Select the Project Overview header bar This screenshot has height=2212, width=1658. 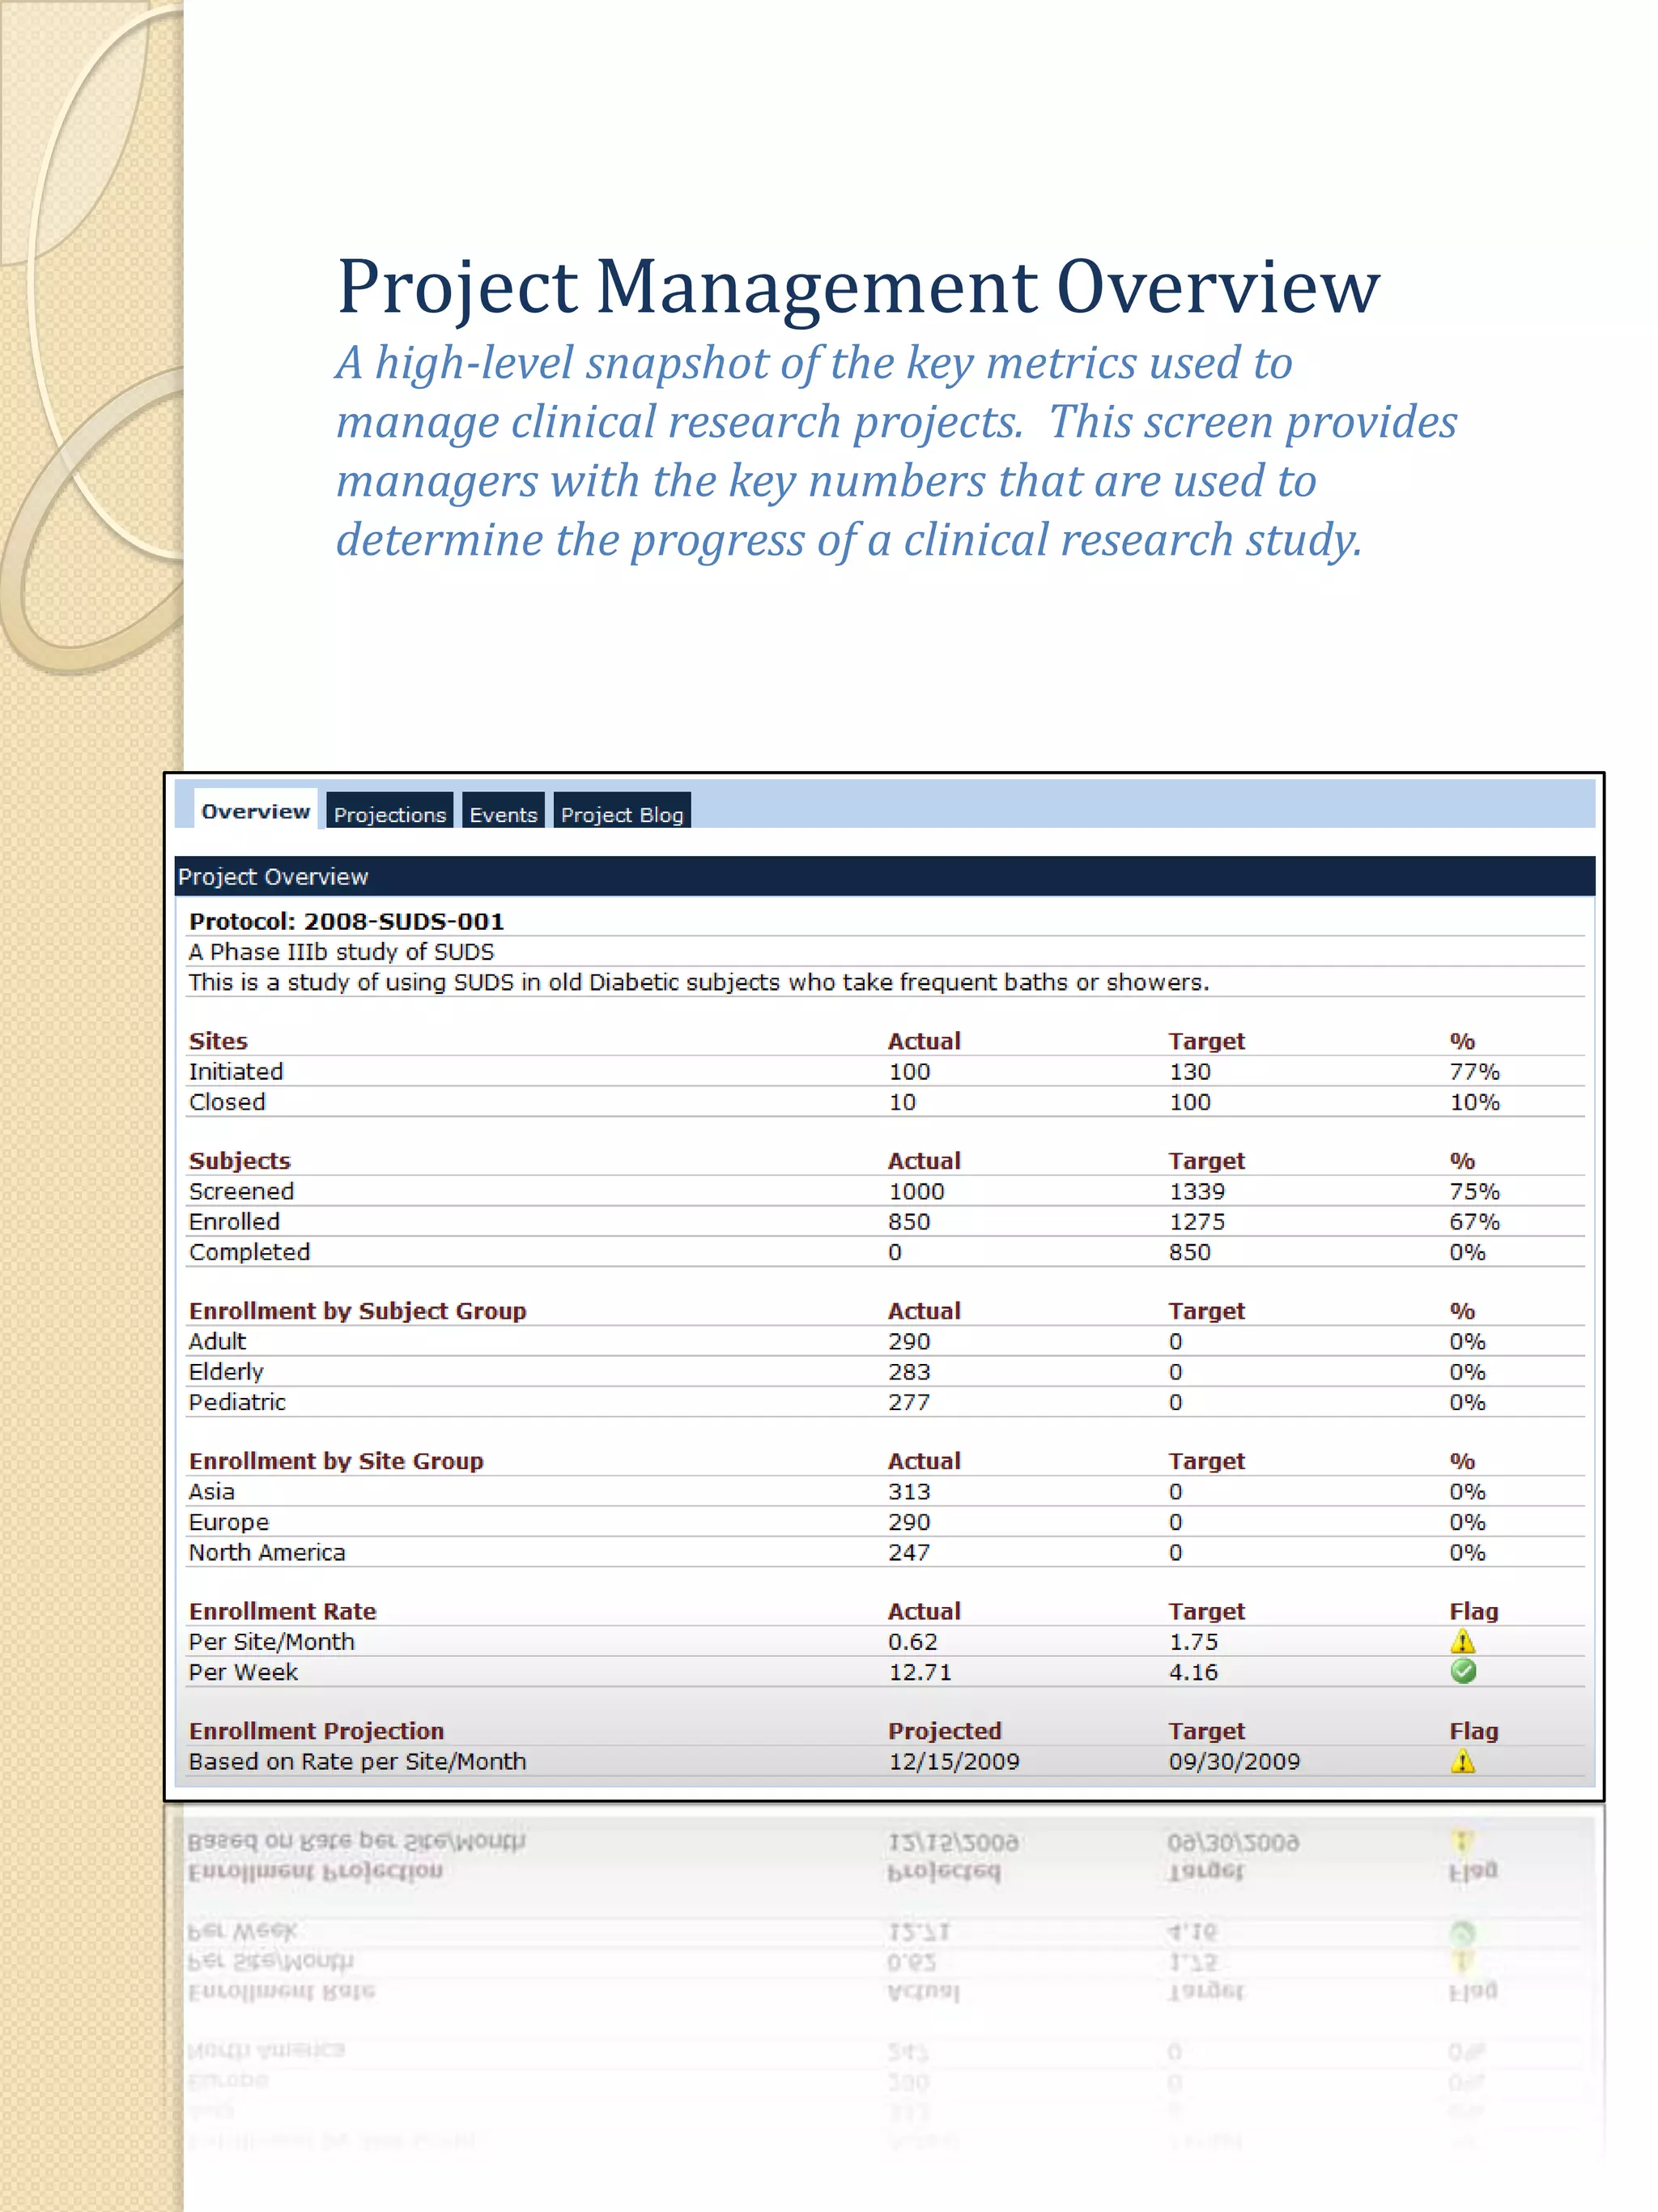click(883, 876)
